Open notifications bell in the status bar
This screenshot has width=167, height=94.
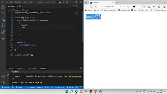click(x=81, y=87)
